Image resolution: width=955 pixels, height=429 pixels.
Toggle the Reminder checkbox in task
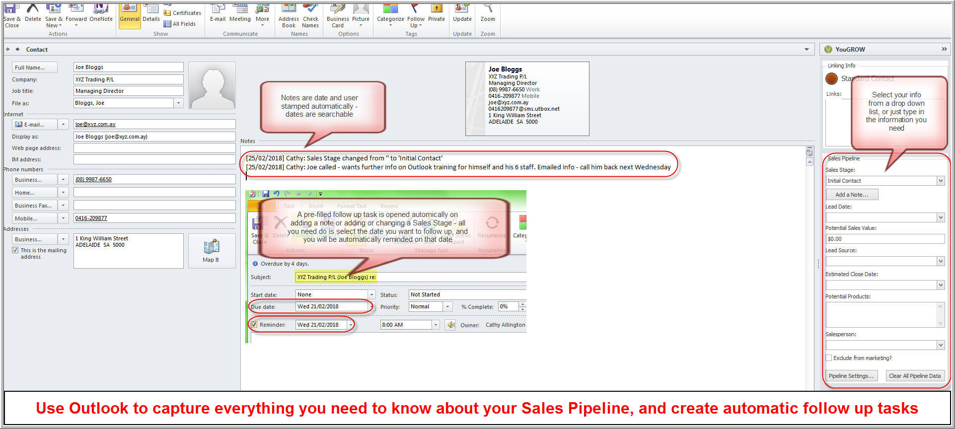coord(254,325)
